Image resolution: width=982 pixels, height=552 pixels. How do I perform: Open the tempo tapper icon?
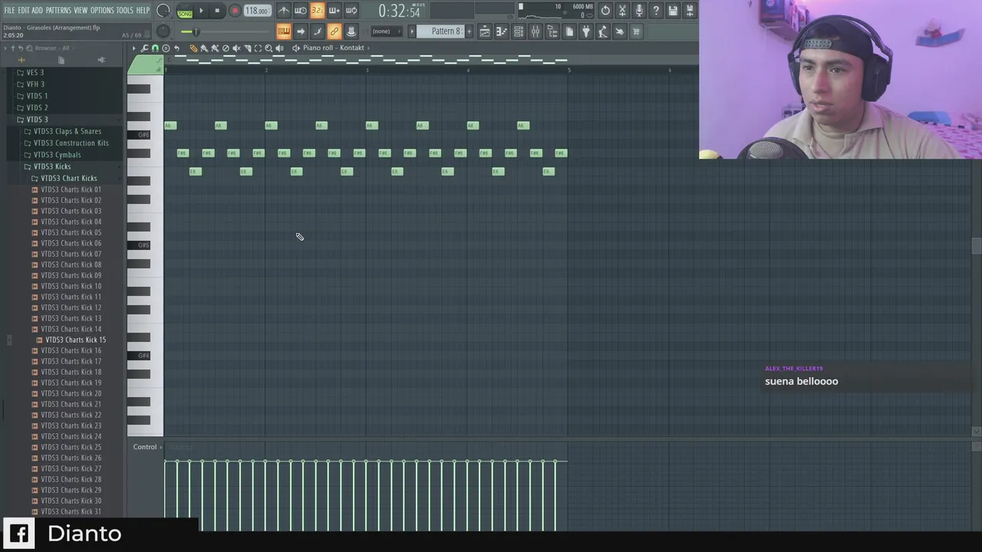[x=603, y=31]
